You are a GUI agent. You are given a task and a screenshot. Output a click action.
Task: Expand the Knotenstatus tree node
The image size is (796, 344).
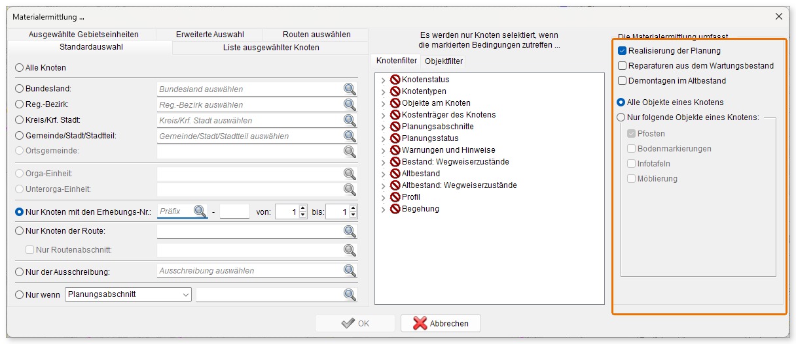tap(384, 80)
